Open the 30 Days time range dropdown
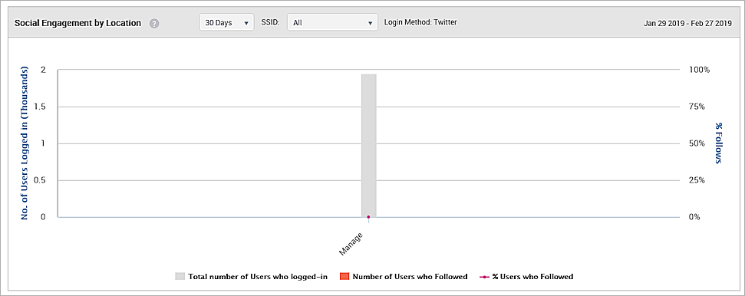 226,23
